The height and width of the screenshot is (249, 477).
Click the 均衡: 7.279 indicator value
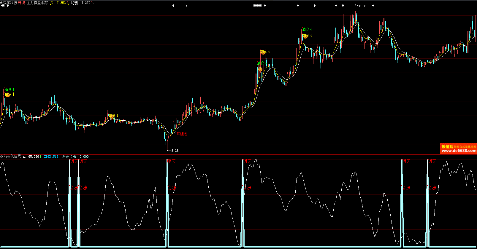pyautogui.click(x=82, y=3)
